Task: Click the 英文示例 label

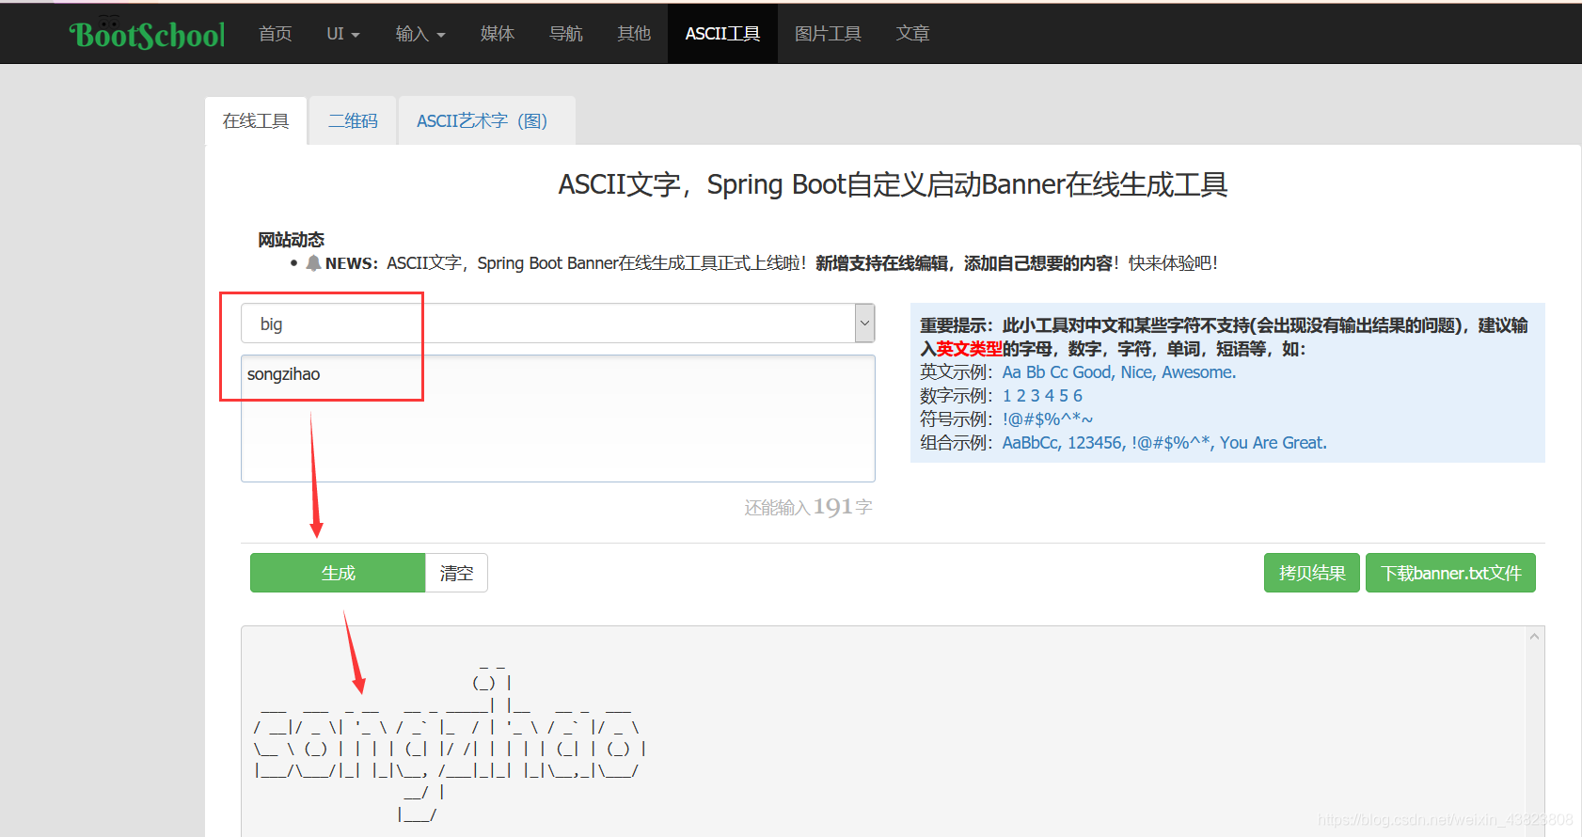Action: (957, 372)
